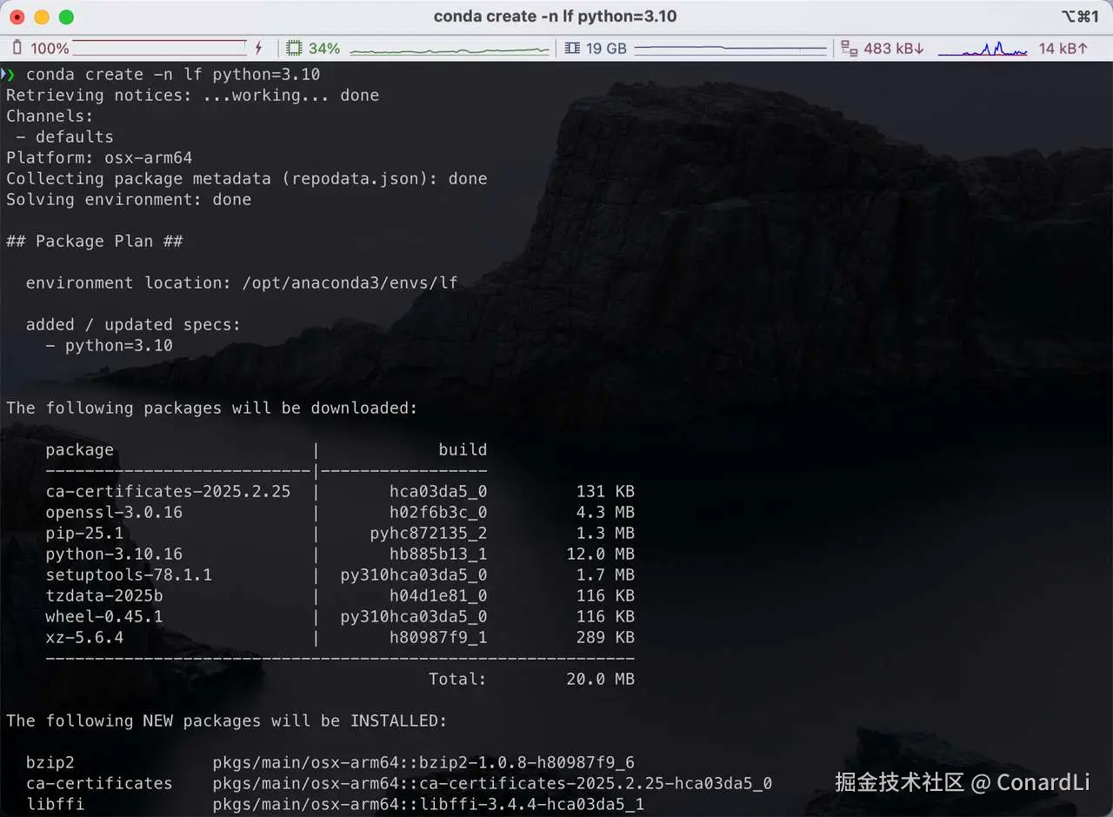Click build string h04d1e81_0
The width and height of the screenshot is (1113, 817).
(438, 596)
